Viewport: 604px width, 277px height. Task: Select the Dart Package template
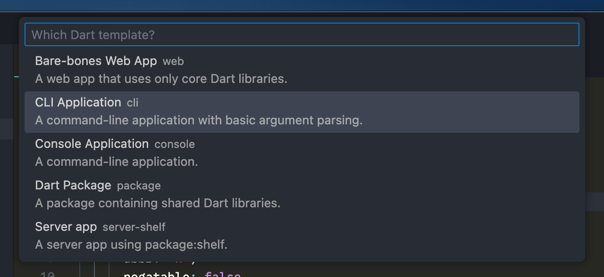[x=73, y=186]
